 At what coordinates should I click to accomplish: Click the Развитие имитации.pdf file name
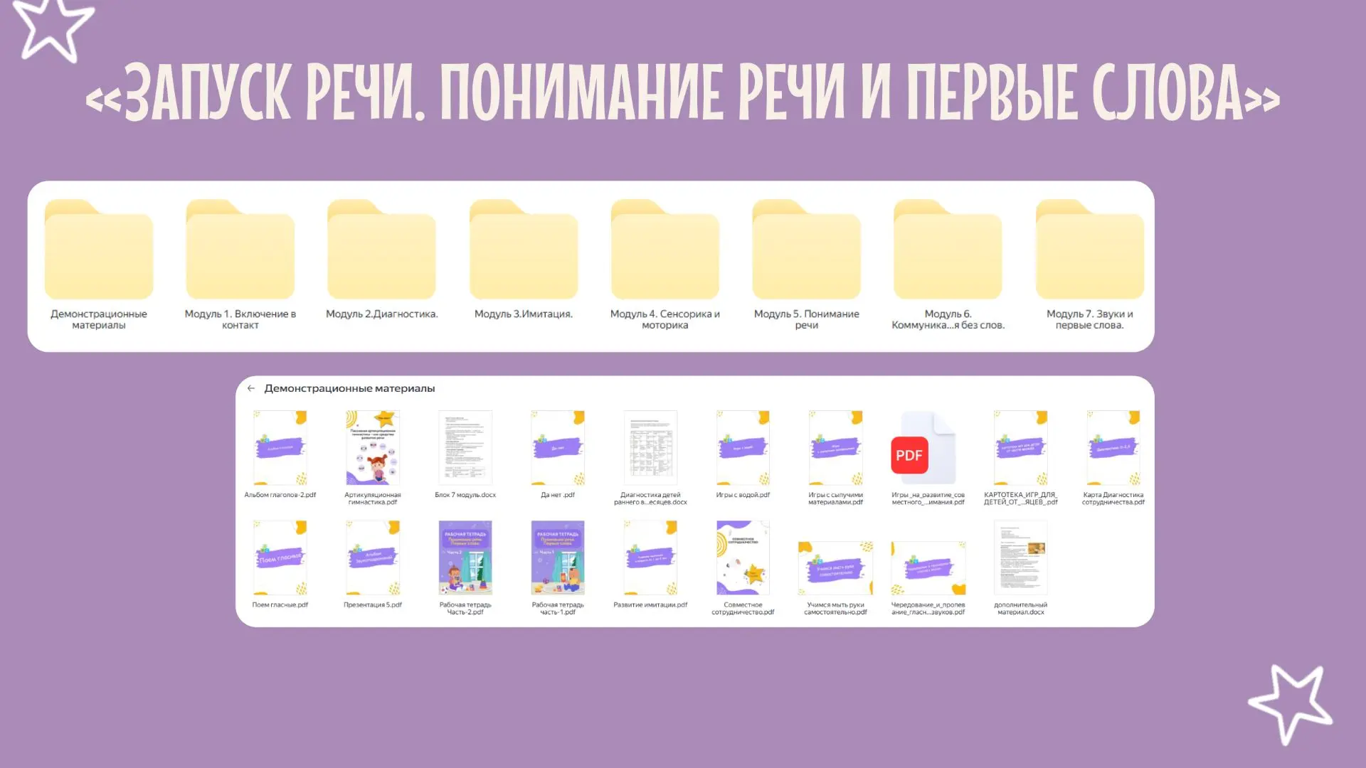[x=650, y=605]
